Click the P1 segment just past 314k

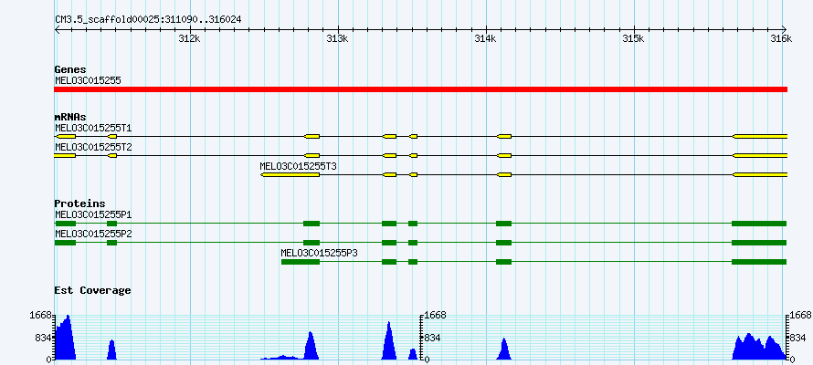504,224
